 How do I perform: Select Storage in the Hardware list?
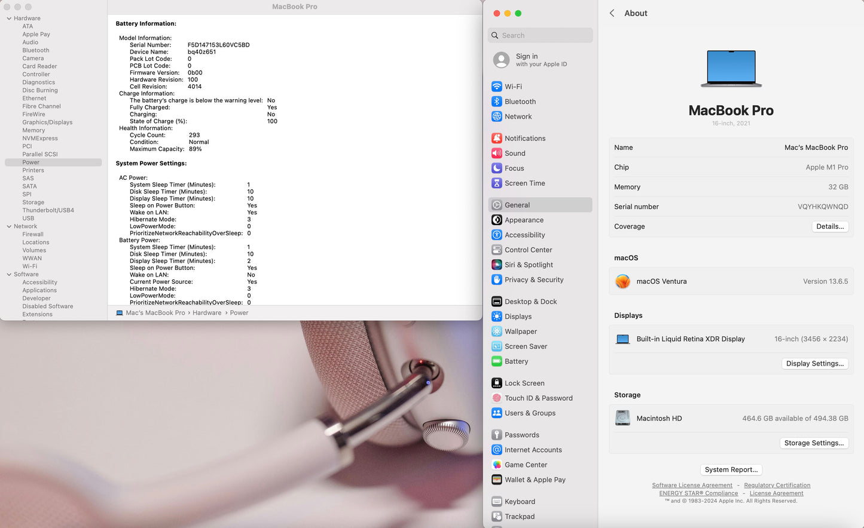point(33,202)
